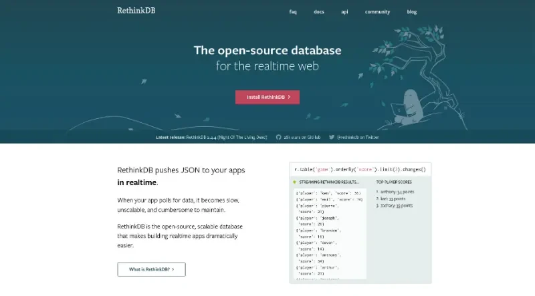This screenshot has height=296, width=535.
Task: Click the Install RethinkDB button
Action: point(267,97)
